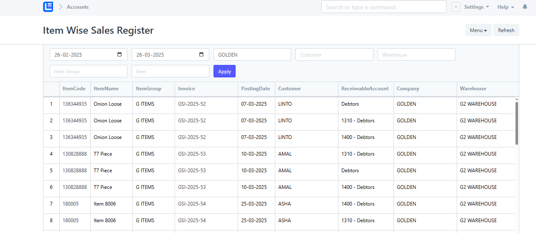
Task: Click the Customer filter field
Action: (x=334, y=55)
